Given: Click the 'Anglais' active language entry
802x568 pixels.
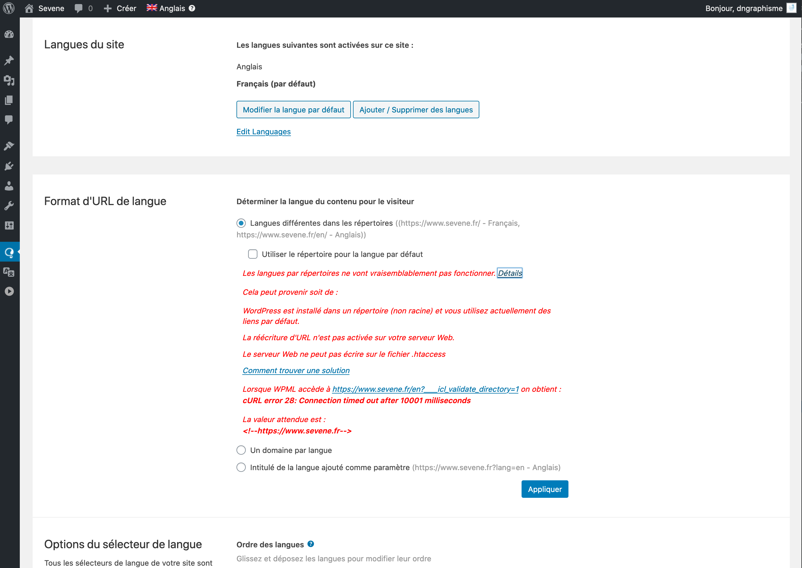Looking at the screenshot, I should tap(249, 66).
